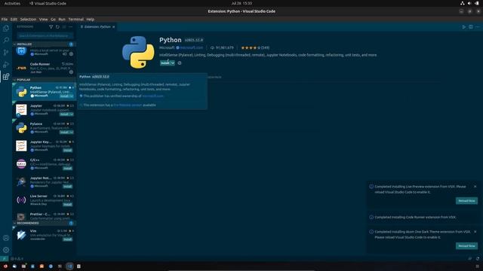The width and height of the screenshot is (483, 271).
Task: Click Reload Now for Live Preview notification
Action: click(x=466, y=201)
